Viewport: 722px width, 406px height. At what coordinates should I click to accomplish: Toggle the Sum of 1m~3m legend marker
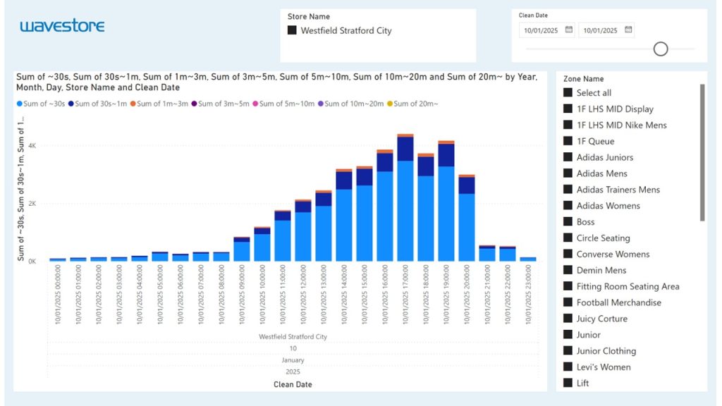click(133, 104)
